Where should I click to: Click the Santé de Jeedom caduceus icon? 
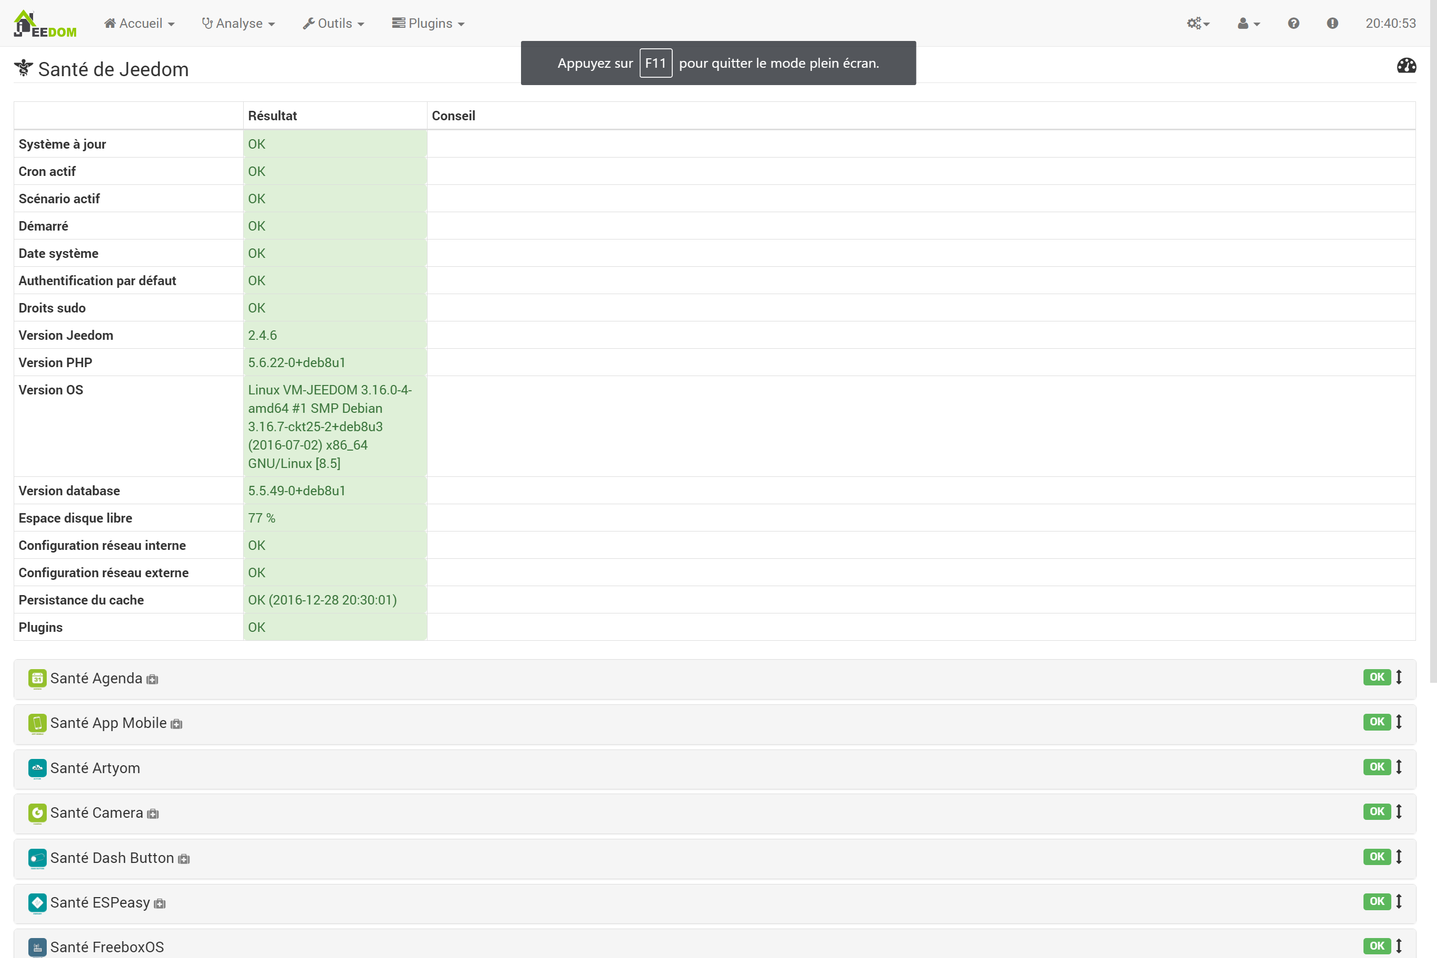(x=23, y=68)
